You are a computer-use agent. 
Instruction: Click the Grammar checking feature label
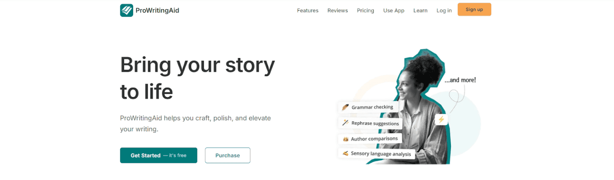(x=372, y=107)
